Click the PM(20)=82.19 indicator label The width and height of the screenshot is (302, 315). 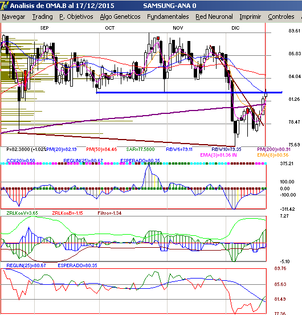click(x=62, y=149)
